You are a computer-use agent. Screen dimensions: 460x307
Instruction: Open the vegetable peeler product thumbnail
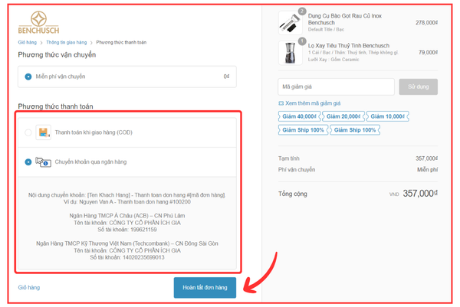(290, 22)
